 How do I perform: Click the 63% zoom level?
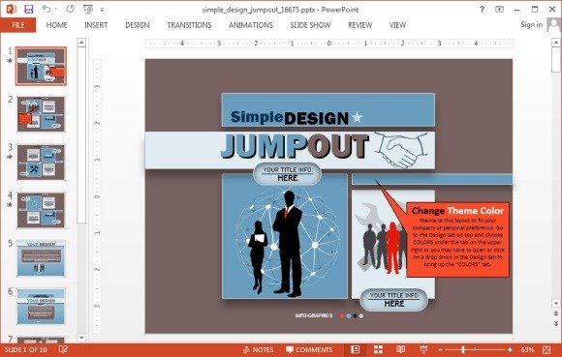(x=527, y=349)
